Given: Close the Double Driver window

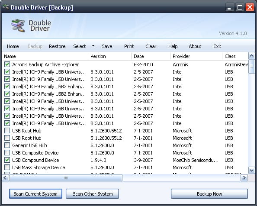Looking at the screenshot, I should click(x=250, y=7).
